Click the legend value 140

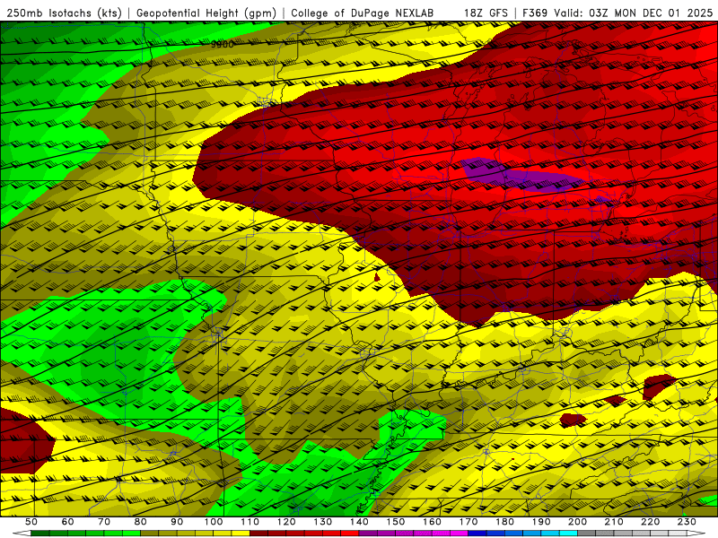click(x=359, y=522)
